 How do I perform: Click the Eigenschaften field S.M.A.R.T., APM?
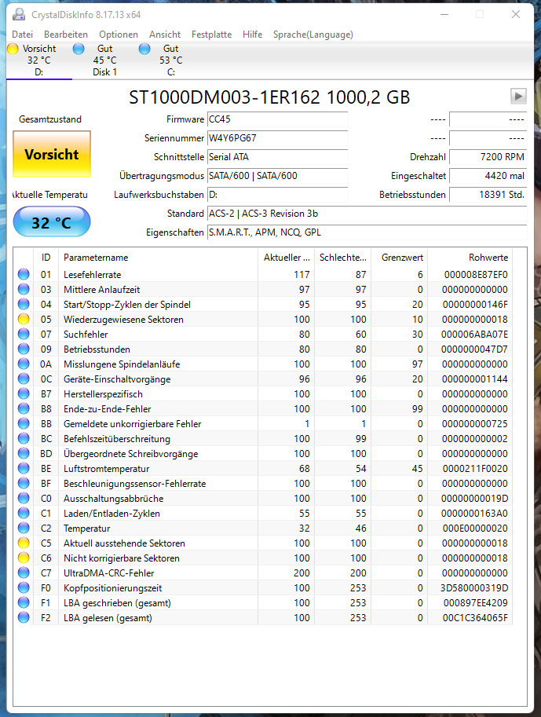[x=367, y=232]
